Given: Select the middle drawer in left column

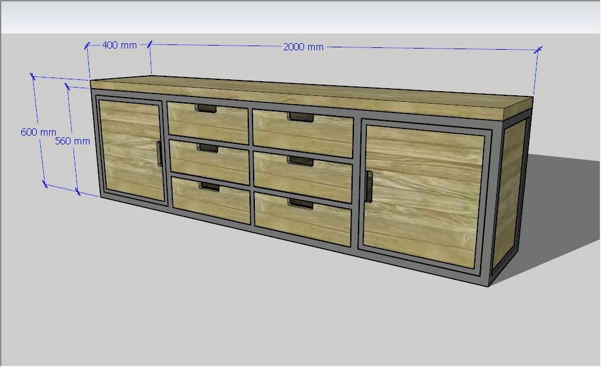Looking at the screenshot, I should pos(209,162).
